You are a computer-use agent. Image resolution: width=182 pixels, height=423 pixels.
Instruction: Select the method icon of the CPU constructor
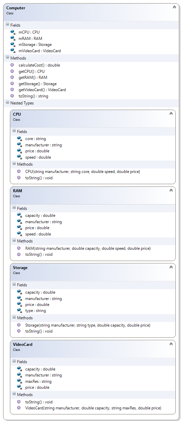pyautogui.click(x=19, y=172)
